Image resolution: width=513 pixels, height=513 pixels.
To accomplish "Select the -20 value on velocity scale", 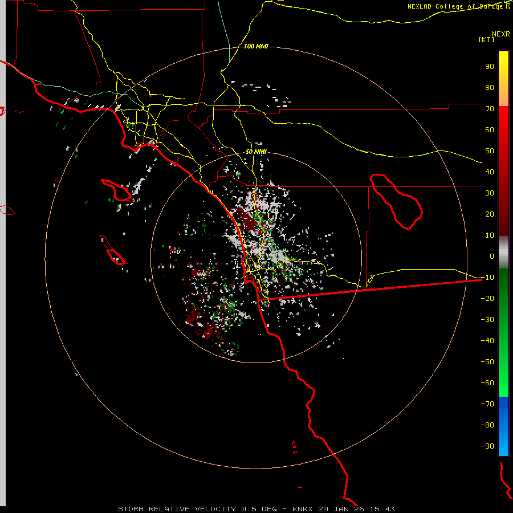I will pos(487,299).
